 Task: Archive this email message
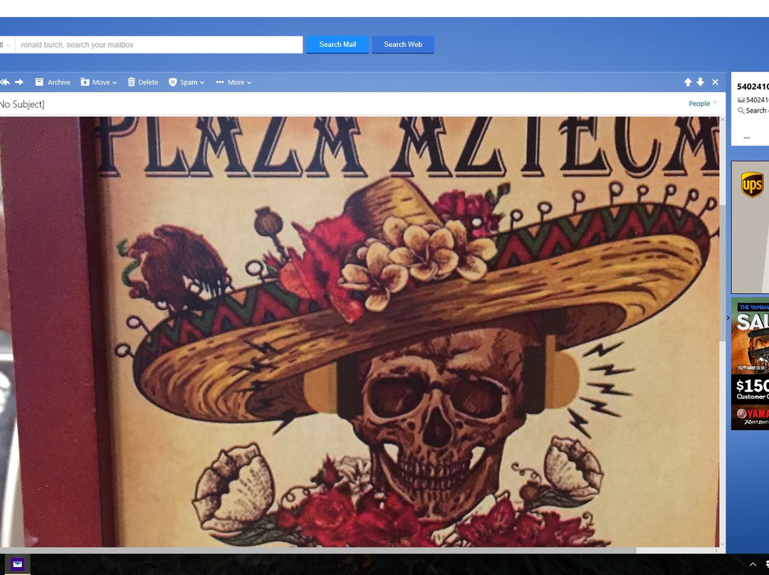[x=53, y=82]
